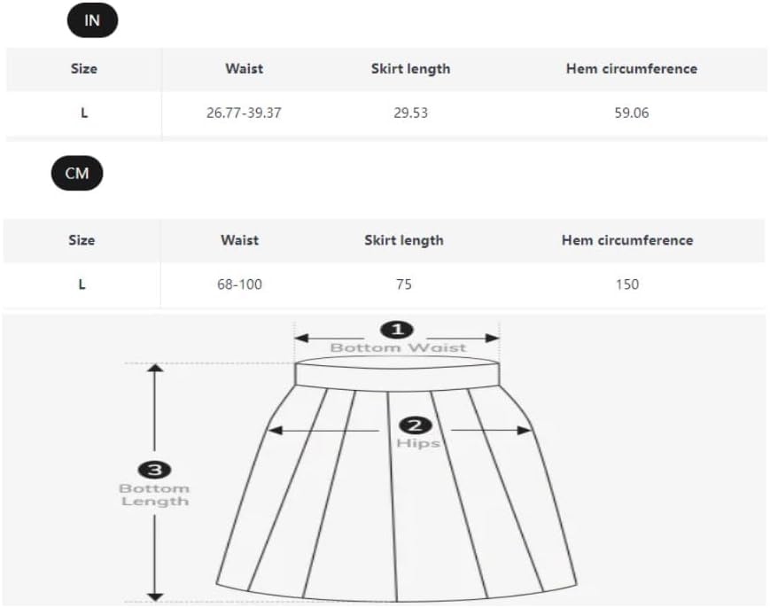The width and height of the screenshot is (770, 608).
Task: Select the 150 hem circumference value
Action: tap(626, 285)
